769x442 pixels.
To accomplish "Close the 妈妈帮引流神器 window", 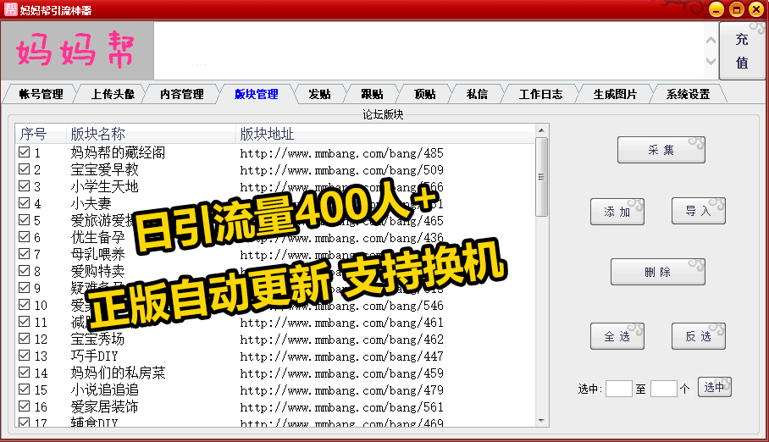I will coord(757,9).
